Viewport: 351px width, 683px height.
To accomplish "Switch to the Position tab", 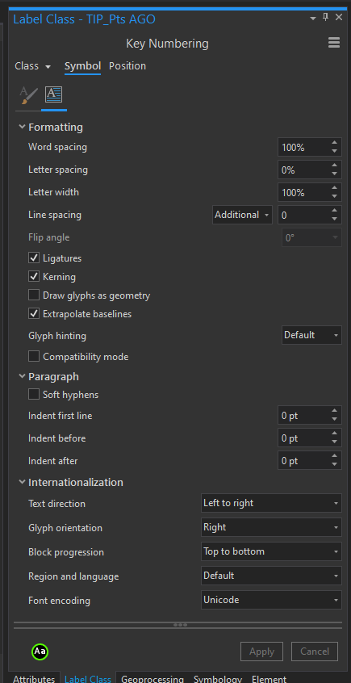I will pos(127,65).
